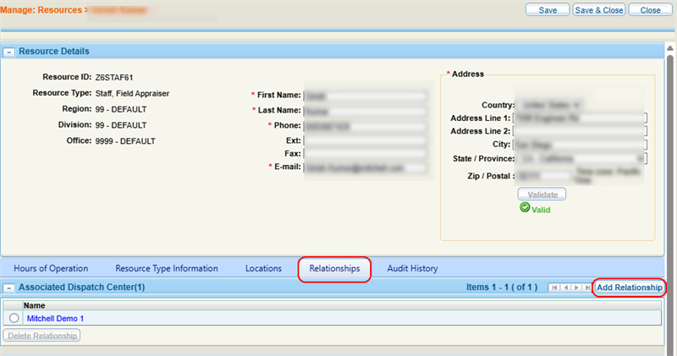Open the Resource Type Information tab

click(167, 268)
